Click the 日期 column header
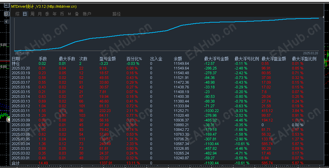The height and width of the screenshot is (168, 329). point(16,59)
